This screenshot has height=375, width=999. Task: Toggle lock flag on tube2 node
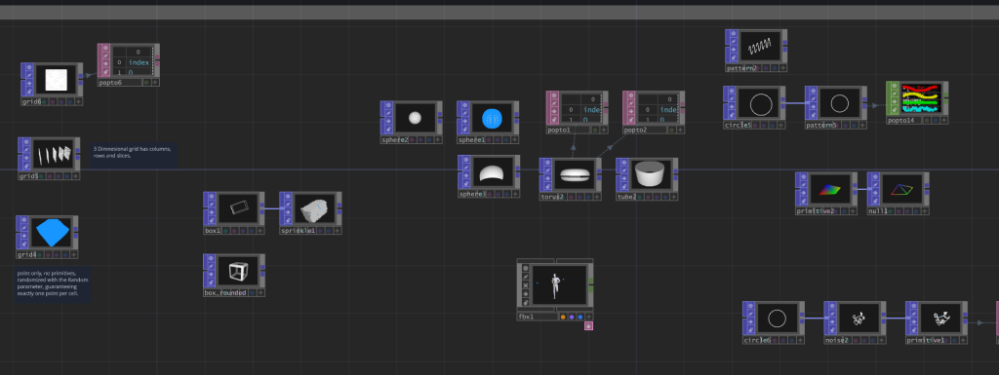click(x=624, y=187)
